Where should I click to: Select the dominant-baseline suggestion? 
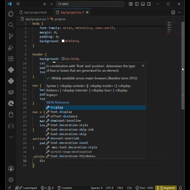(95, 121)
